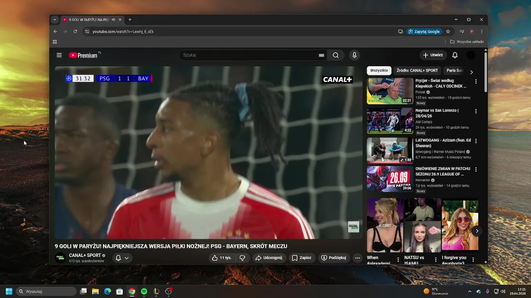Image resolution: width=531 pixels, height=298 pixels.
Task: Open clock showing 13:21 date panel
Action: 518,291
